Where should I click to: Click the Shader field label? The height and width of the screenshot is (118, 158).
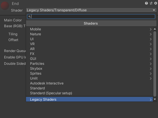[x=17, y=10]
